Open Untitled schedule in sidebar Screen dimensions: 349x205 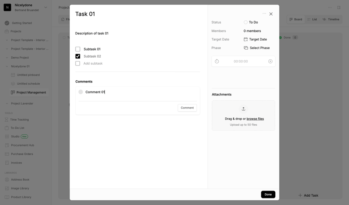28,84
